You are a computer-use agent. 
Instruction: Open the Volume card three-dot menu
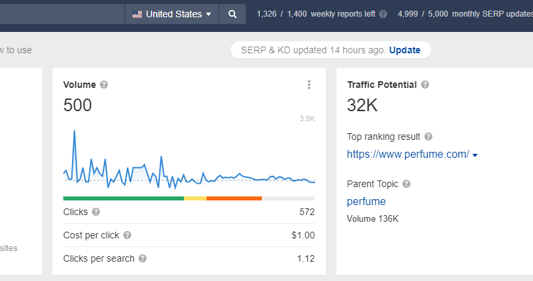click(308, 85)
